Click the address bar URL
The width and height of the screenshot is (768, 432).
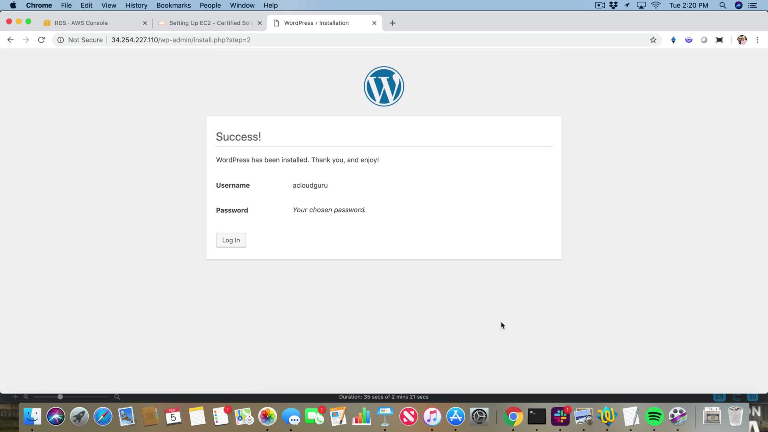click(x=181, y=40)
